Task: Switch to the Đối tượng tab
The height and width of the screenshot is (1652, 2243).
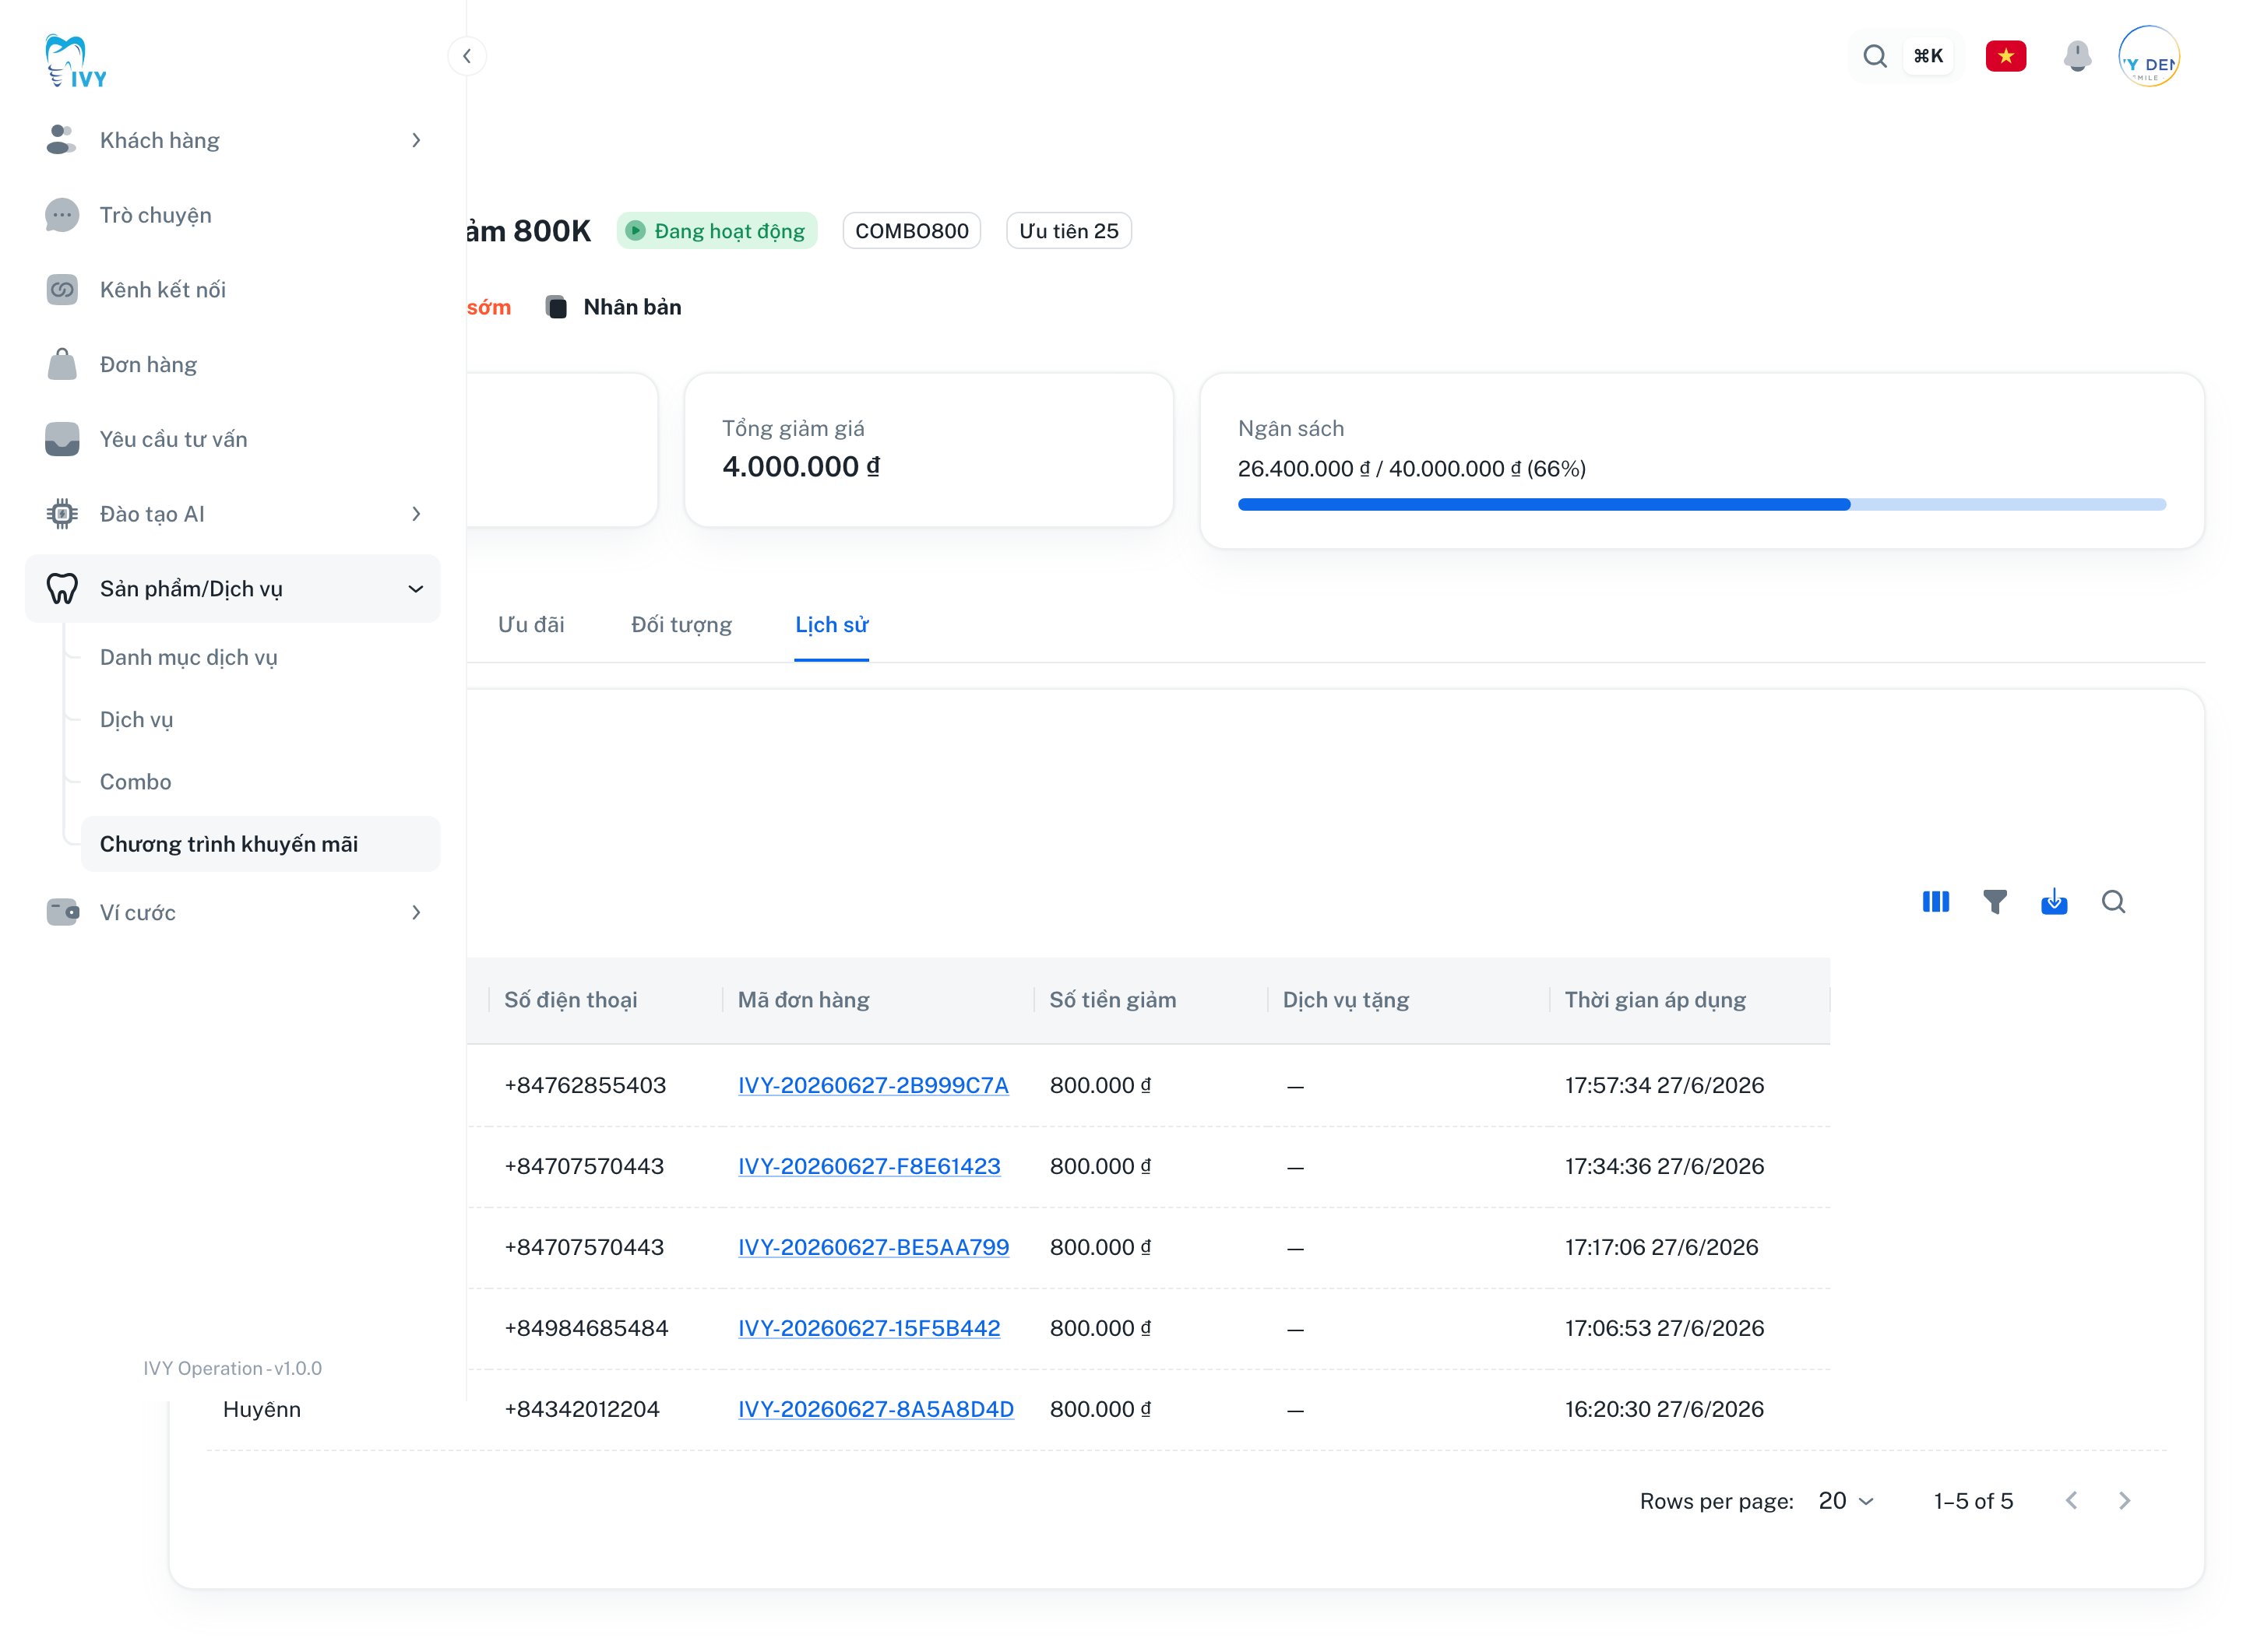Action: [x=681, y=625]
